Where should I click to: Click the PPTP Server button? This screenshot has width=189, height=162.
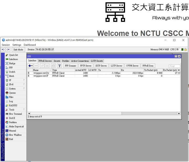click(x=86, y=66)
